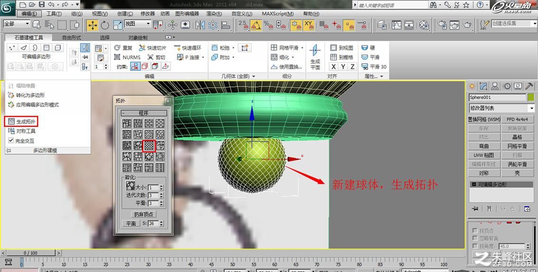Viewport: 538px width, 272px height.
Task: Open the Curve Editor icon
Action: (397, 25)
